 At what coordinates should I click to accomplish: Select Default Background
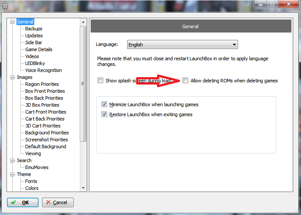[x=46, y=147]
